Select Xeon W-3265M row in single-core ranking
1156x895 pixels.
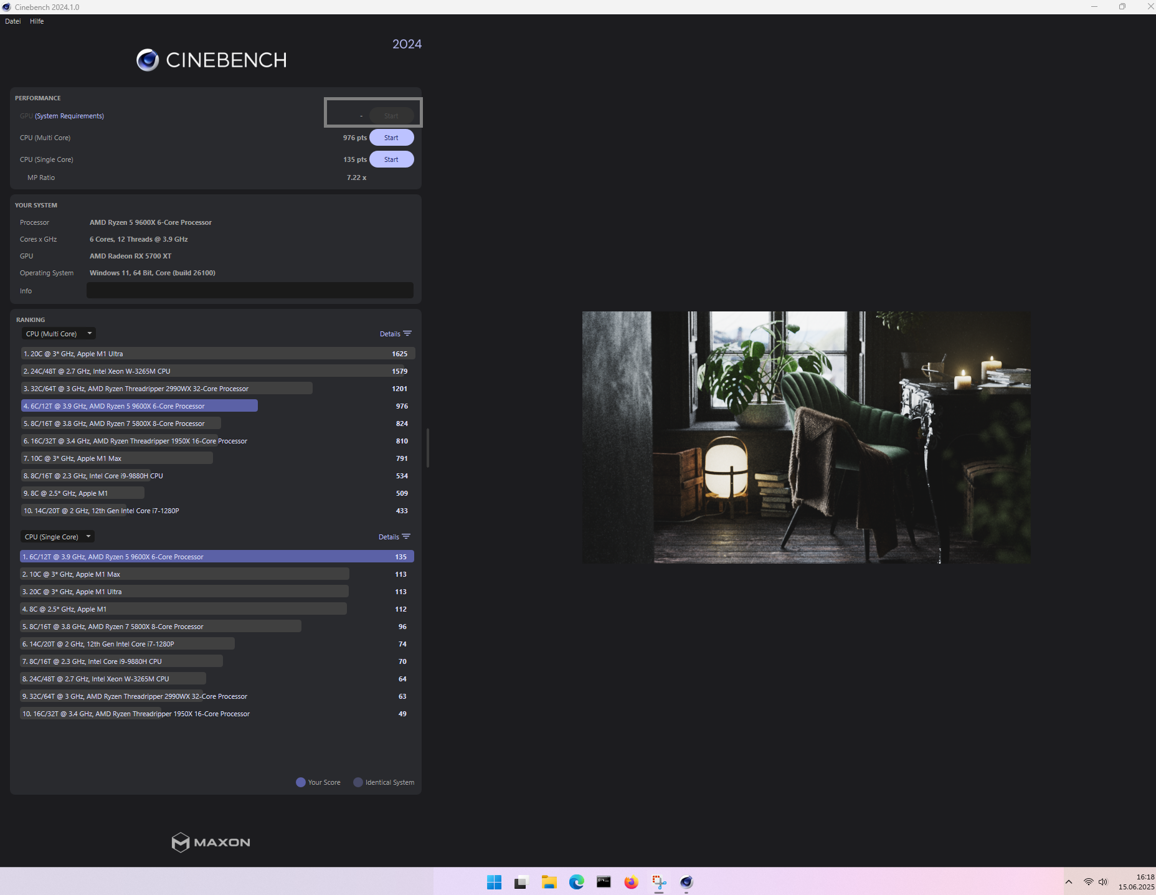pos(217,679)
